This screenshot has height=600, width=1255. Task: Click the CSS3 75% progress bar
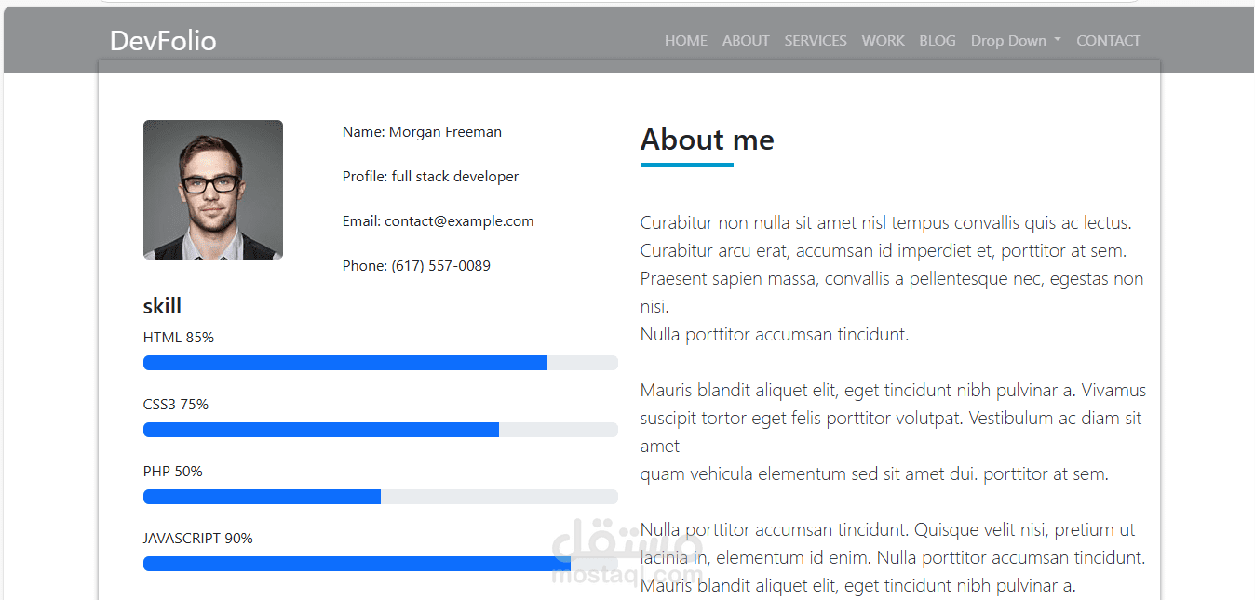point(381,430)
